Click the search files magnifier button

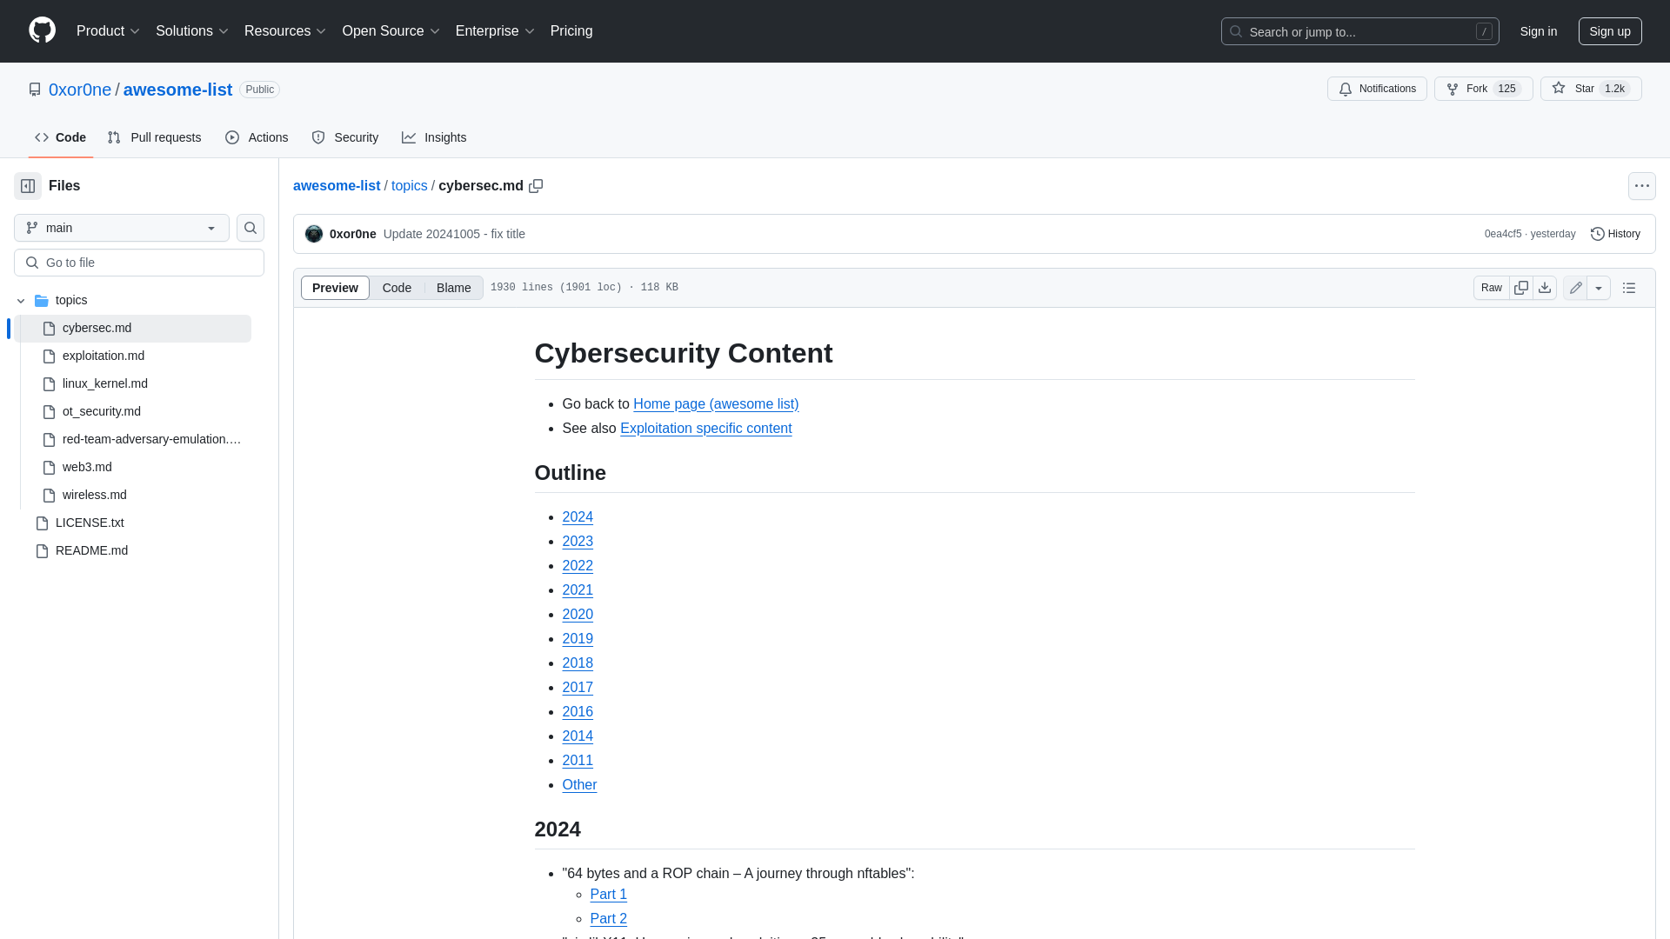(250, 228)
